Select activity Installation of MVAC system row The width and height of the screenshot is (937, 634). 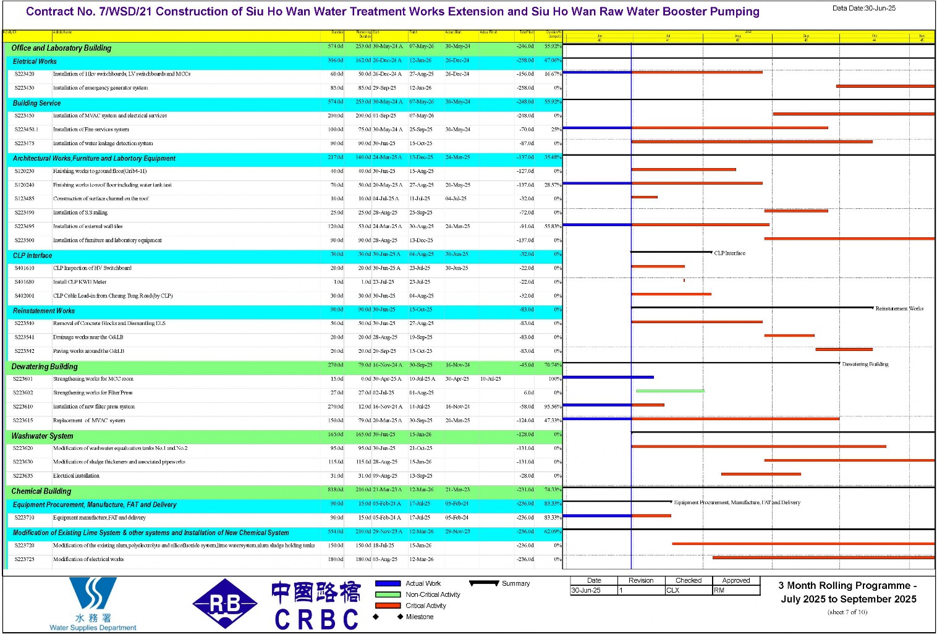[283, 116]
